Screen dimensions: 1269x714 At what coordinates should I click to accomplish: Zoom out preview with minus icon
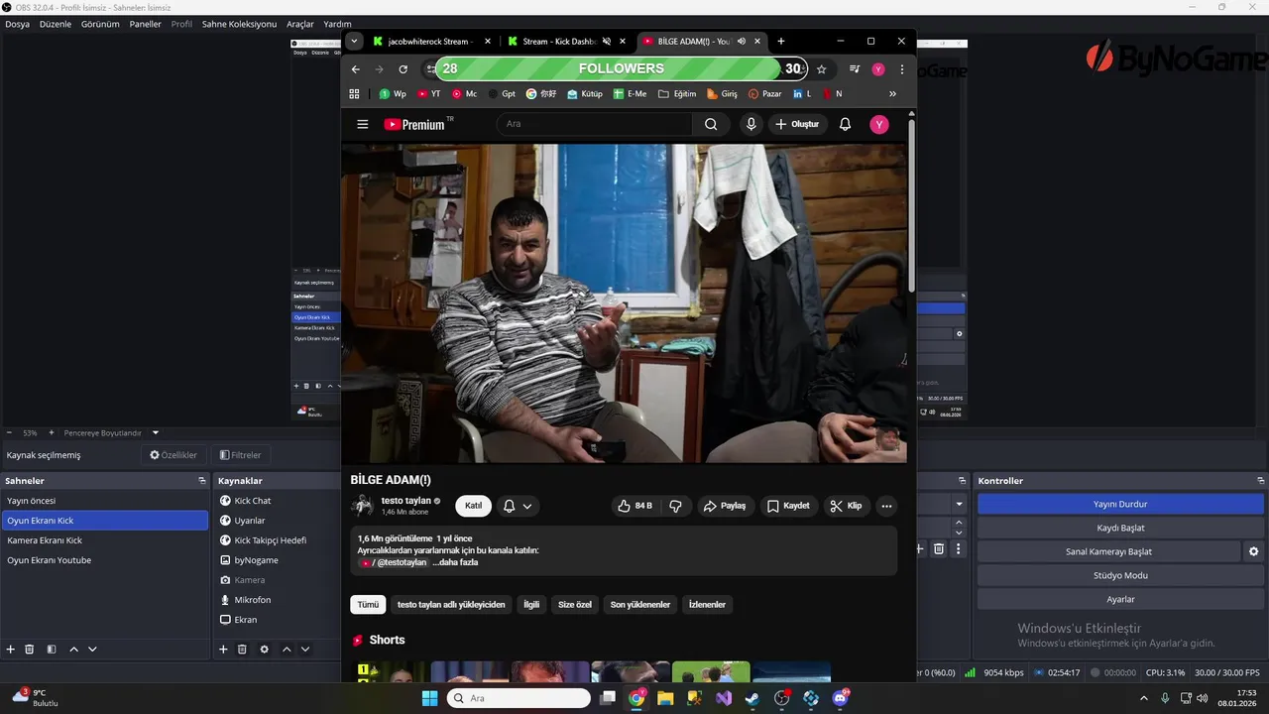(9, 432)
